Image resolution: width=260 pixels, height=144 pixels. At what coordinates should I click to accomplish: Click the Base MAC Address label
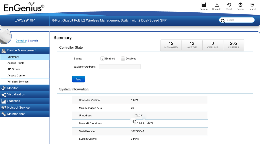(x=91, y=124)
